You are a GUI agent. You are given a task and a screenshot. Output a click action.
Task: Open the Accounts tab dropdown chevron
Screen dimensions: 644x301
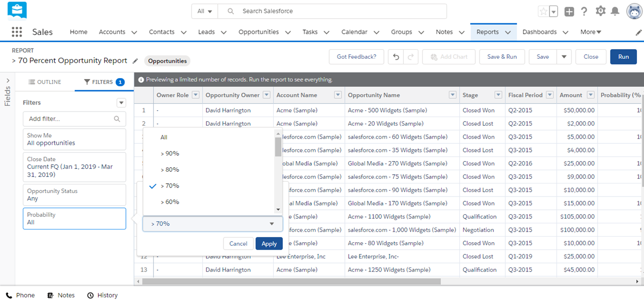pyautogui.click(x=134, y=32)
